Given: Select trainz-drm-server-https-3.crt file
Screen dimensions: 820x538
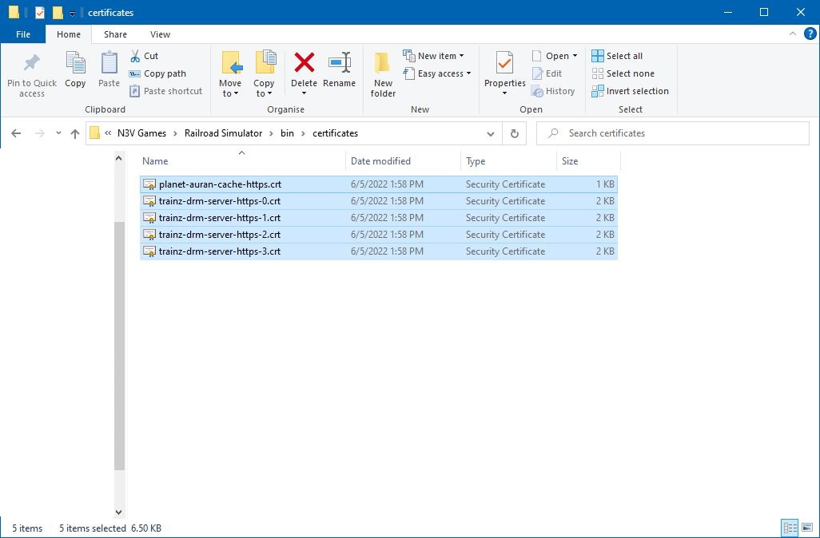Looking at the screenshot, I should (x=379, y=251).
